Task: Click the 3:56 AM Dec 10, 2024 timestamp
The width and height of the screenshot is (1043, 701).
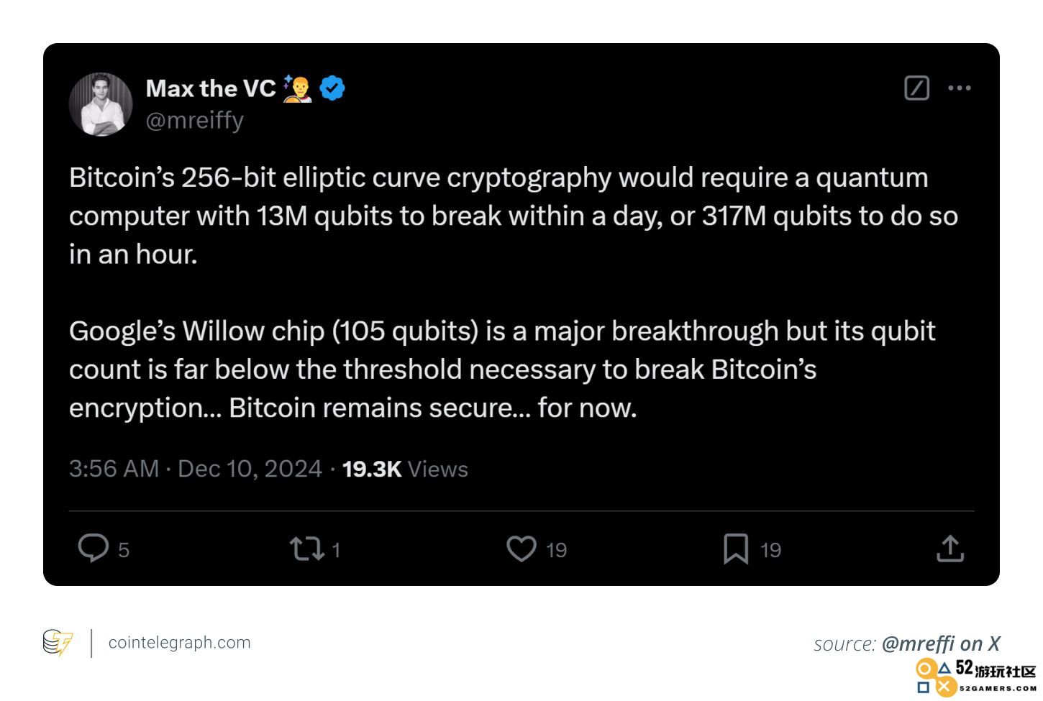Action: point(196,469)
